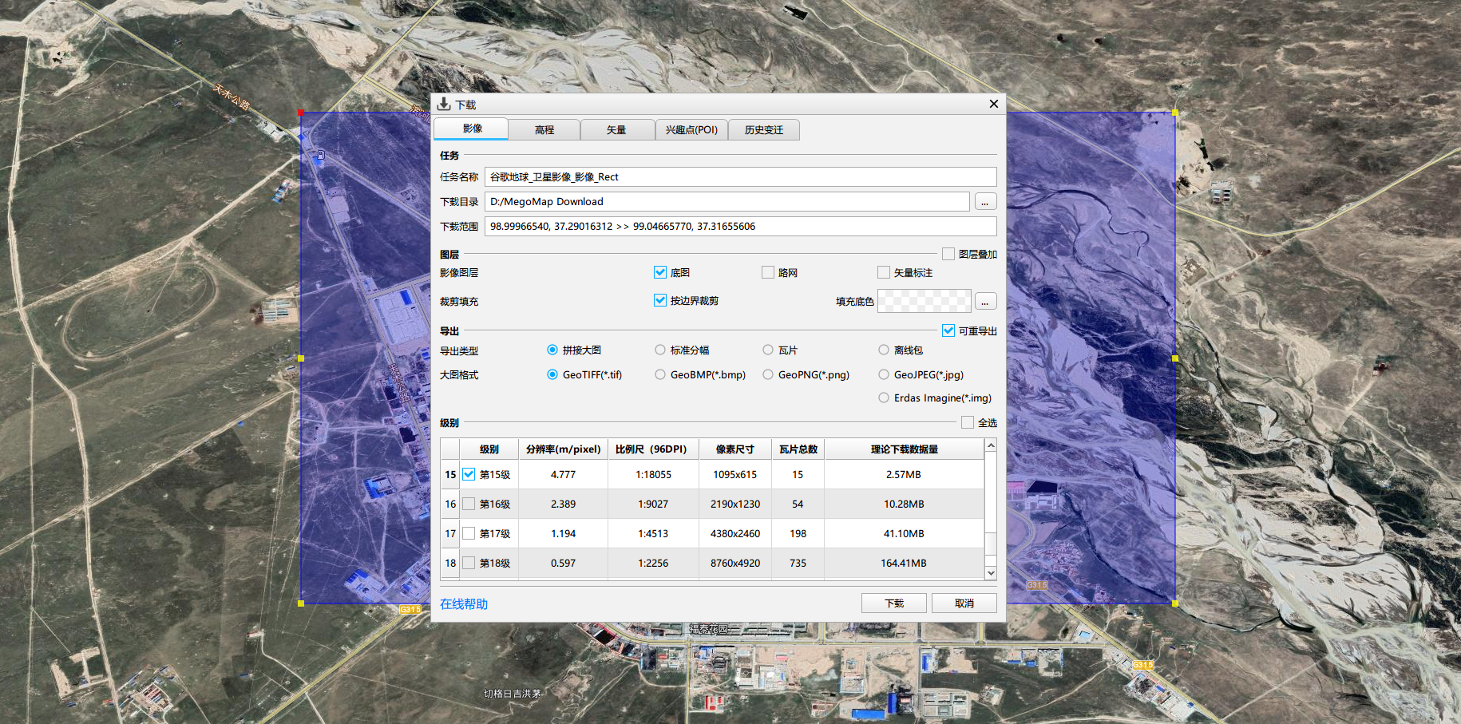Open the 在线帮助 link
1461x724 pixels.
(464, 604)
